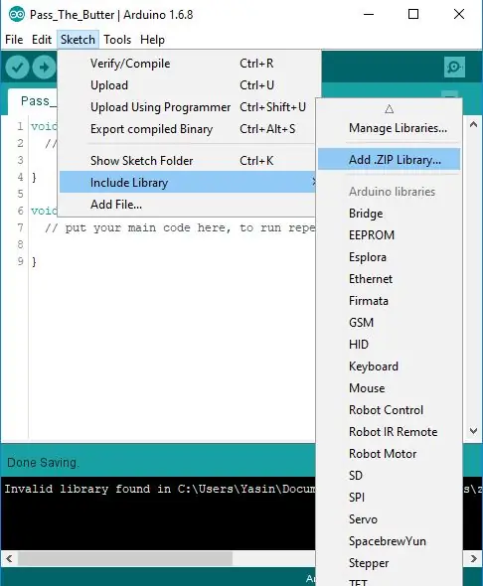The height and width of the screenshot is (586, 483).
Task: Click the Sketch menu
Action: click(x=78, y=40)
